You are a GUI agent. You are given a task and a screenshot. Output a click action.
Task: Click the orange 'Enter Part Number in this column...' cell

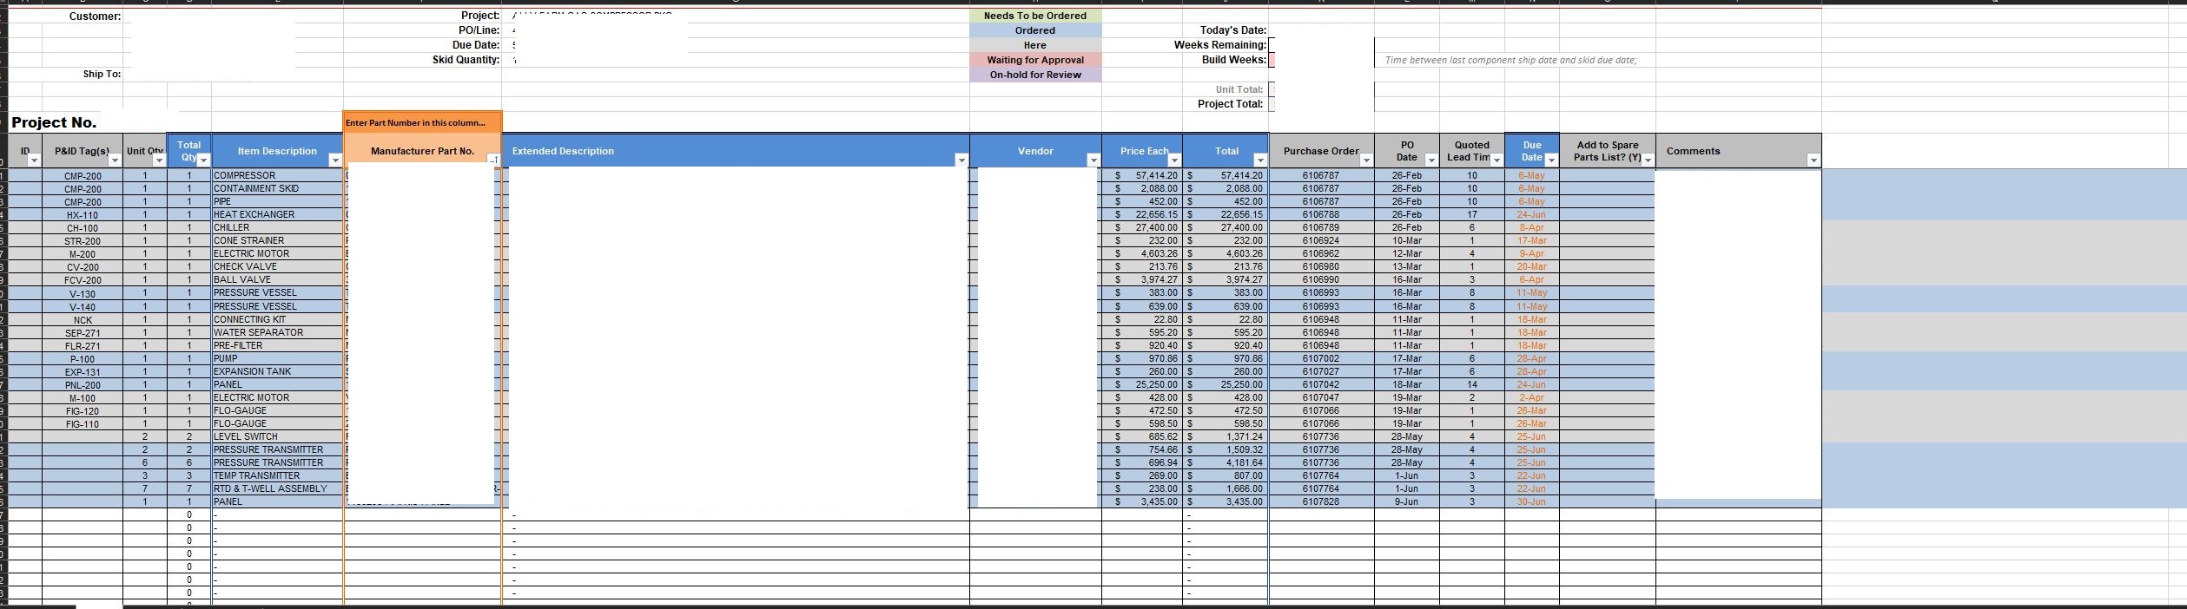[422, 122]
